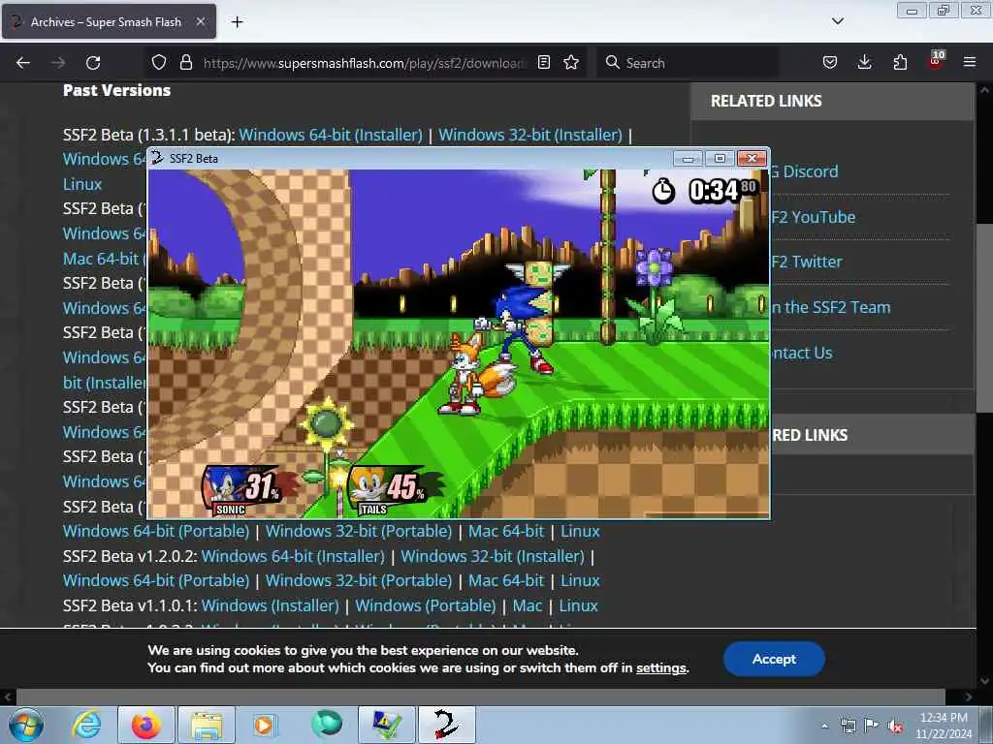Viewport: 993px width, 744px height.
Task: Open the Discord related link
Action: point(804,171)
